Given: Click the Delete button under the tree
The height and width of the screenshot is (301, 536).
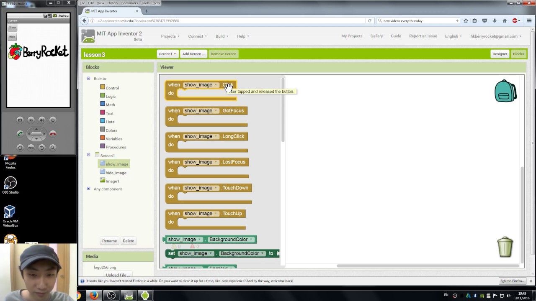Looking at the screenshot, I should [x=128, y=241].
